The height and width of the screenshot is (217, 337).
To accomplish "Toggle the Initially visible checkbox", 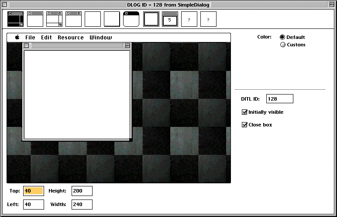I will pyautogui.click(x=244, y=112).
